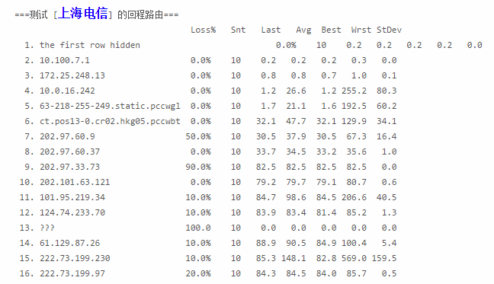Select hop 2 address 10.100.7.1
This screenshot has height=284, width=494.
coord(65,60)
